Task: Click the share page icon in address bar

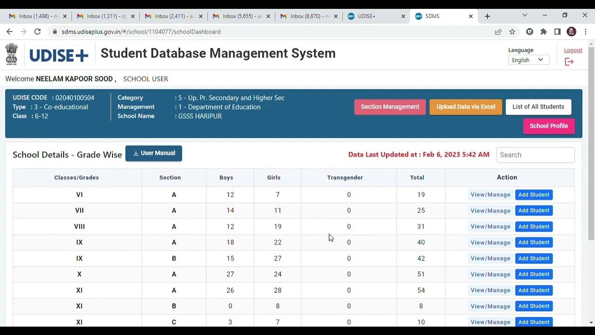Action: [498, 32]
